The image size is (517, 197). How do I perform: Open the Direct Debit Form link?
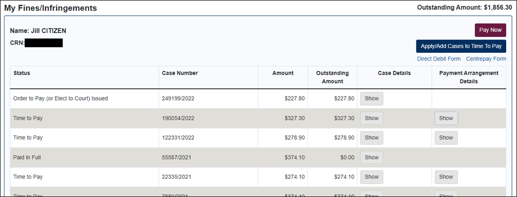[439, 59]
